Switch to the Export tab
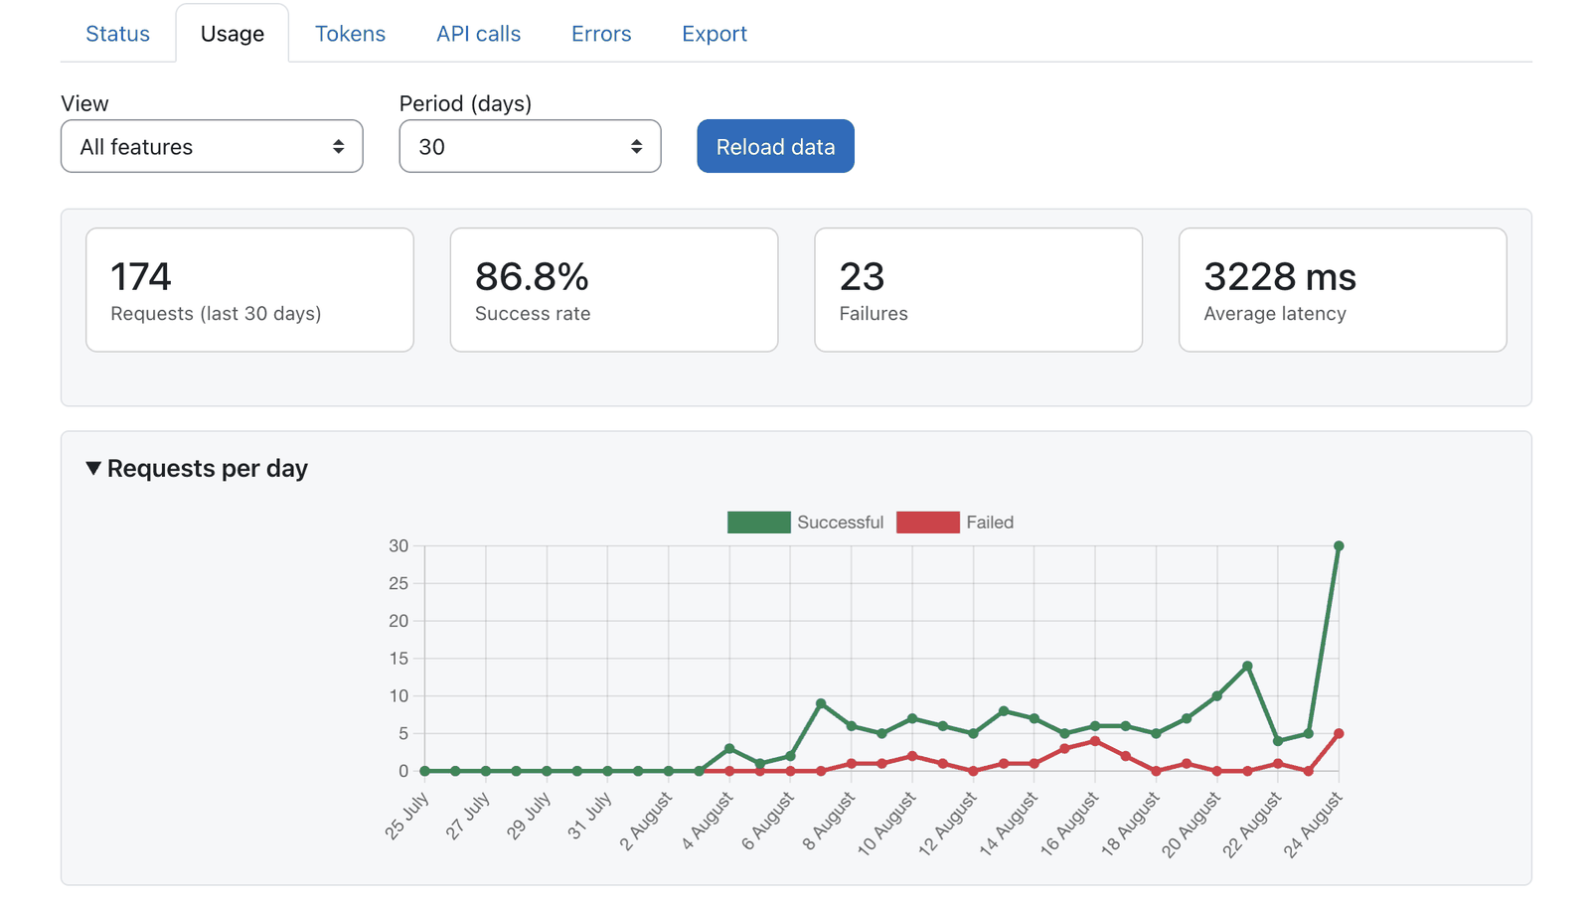The width and height of the screenshot is (1590, 902). [715, 34]
